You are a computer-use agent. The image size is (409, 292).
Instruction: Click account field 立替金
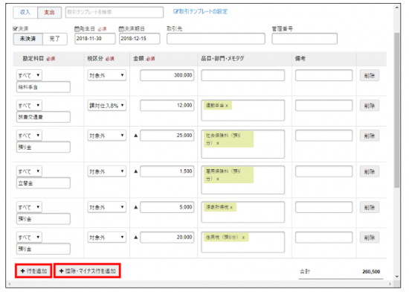pos(43,182)
